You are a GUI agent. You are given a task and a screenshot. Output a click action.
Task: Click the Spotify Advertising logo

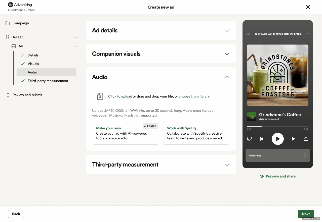coord(20,5)
